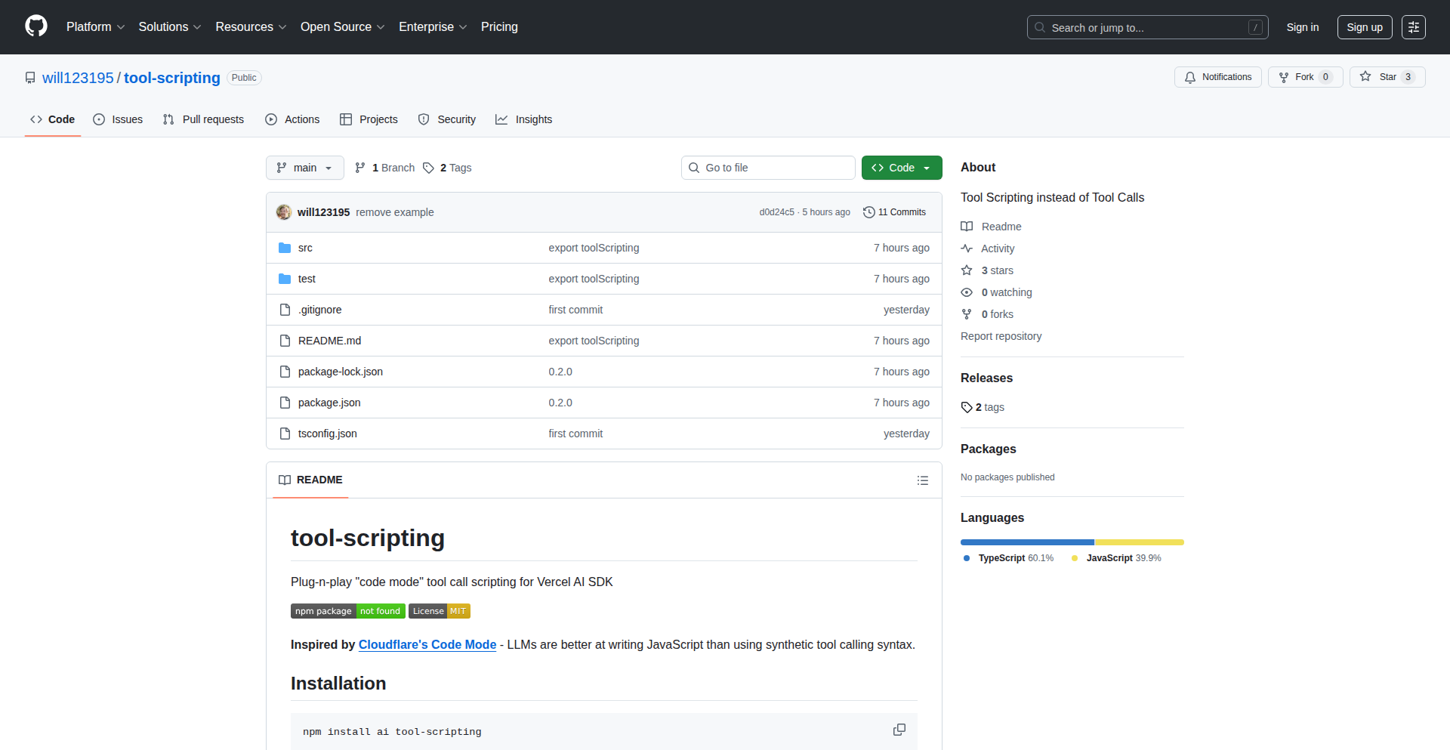Click the src folder icon

pyautogui.click(x=285, y=248)
